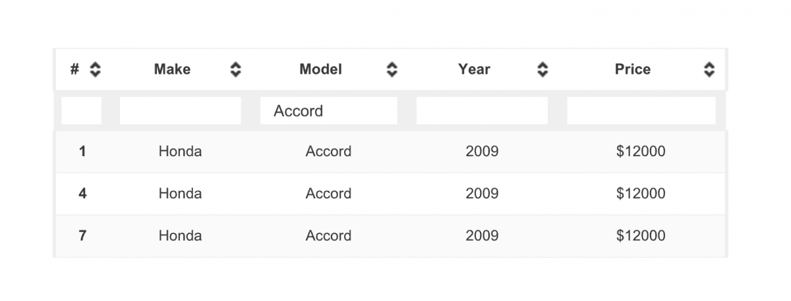The width and height of the screenshot is (791, 301).
Task: Toggle sort icon for Model column
Action: tap(392, 69)
